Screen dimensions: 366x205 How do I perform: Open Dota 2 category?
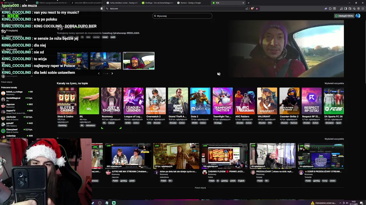200,101
